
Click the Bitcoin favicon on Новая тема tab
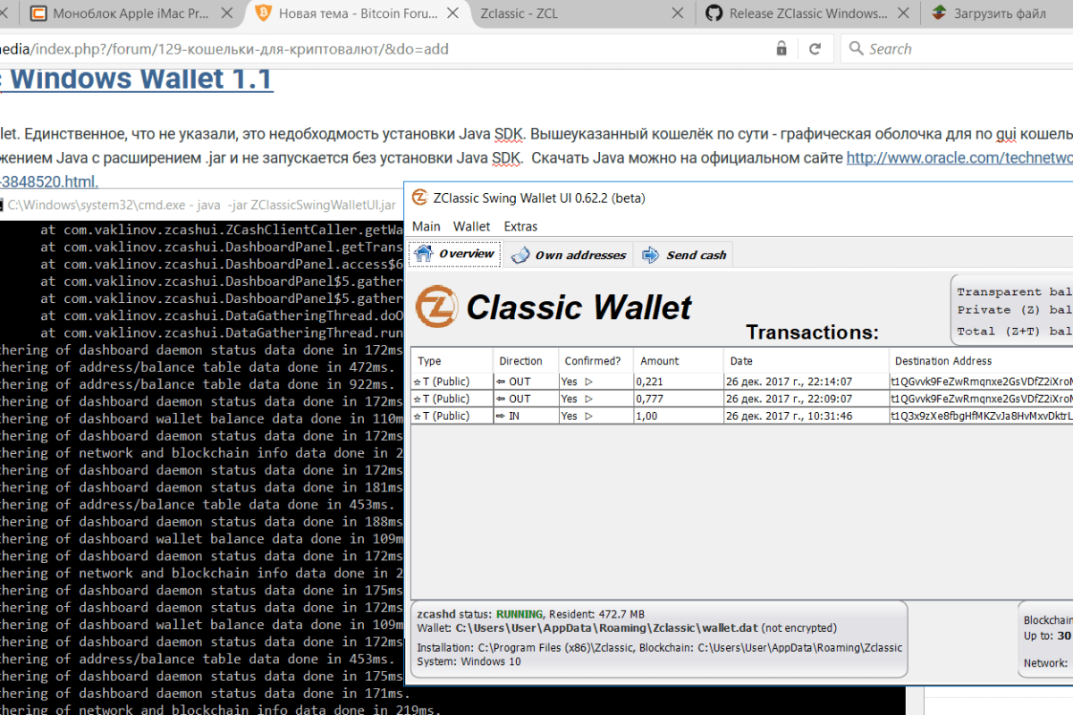click(x=263, y=13)
